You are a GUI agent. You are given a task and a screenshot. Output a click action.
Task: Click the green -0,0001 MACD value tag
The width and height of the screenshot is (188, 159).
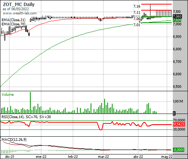pyautogui.click(x=179, y=150)
